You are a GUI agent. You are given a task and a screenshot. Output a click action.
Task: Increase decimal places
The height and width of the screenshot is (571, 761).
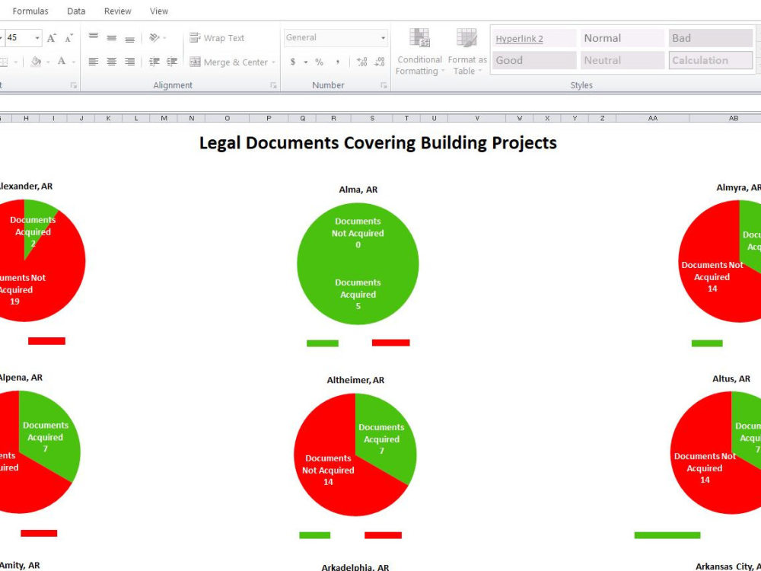click(x=361, y=62)
